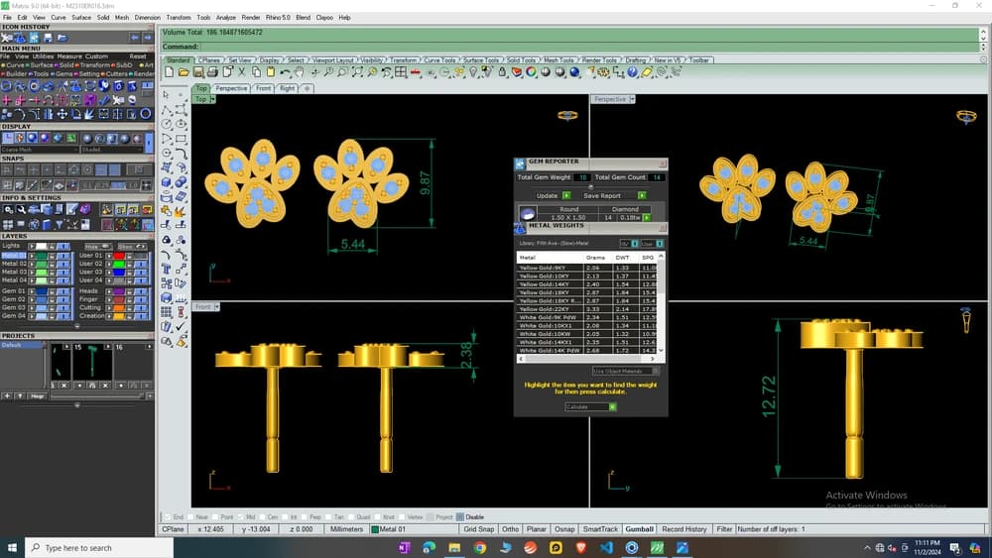This screenshot has height=558, width=992.
Task: Click the Print icon in Standard toolbar
Action: pos(212,72)
